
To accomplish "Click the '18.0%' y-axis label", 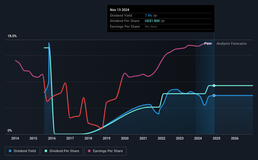I will (12, 36).
